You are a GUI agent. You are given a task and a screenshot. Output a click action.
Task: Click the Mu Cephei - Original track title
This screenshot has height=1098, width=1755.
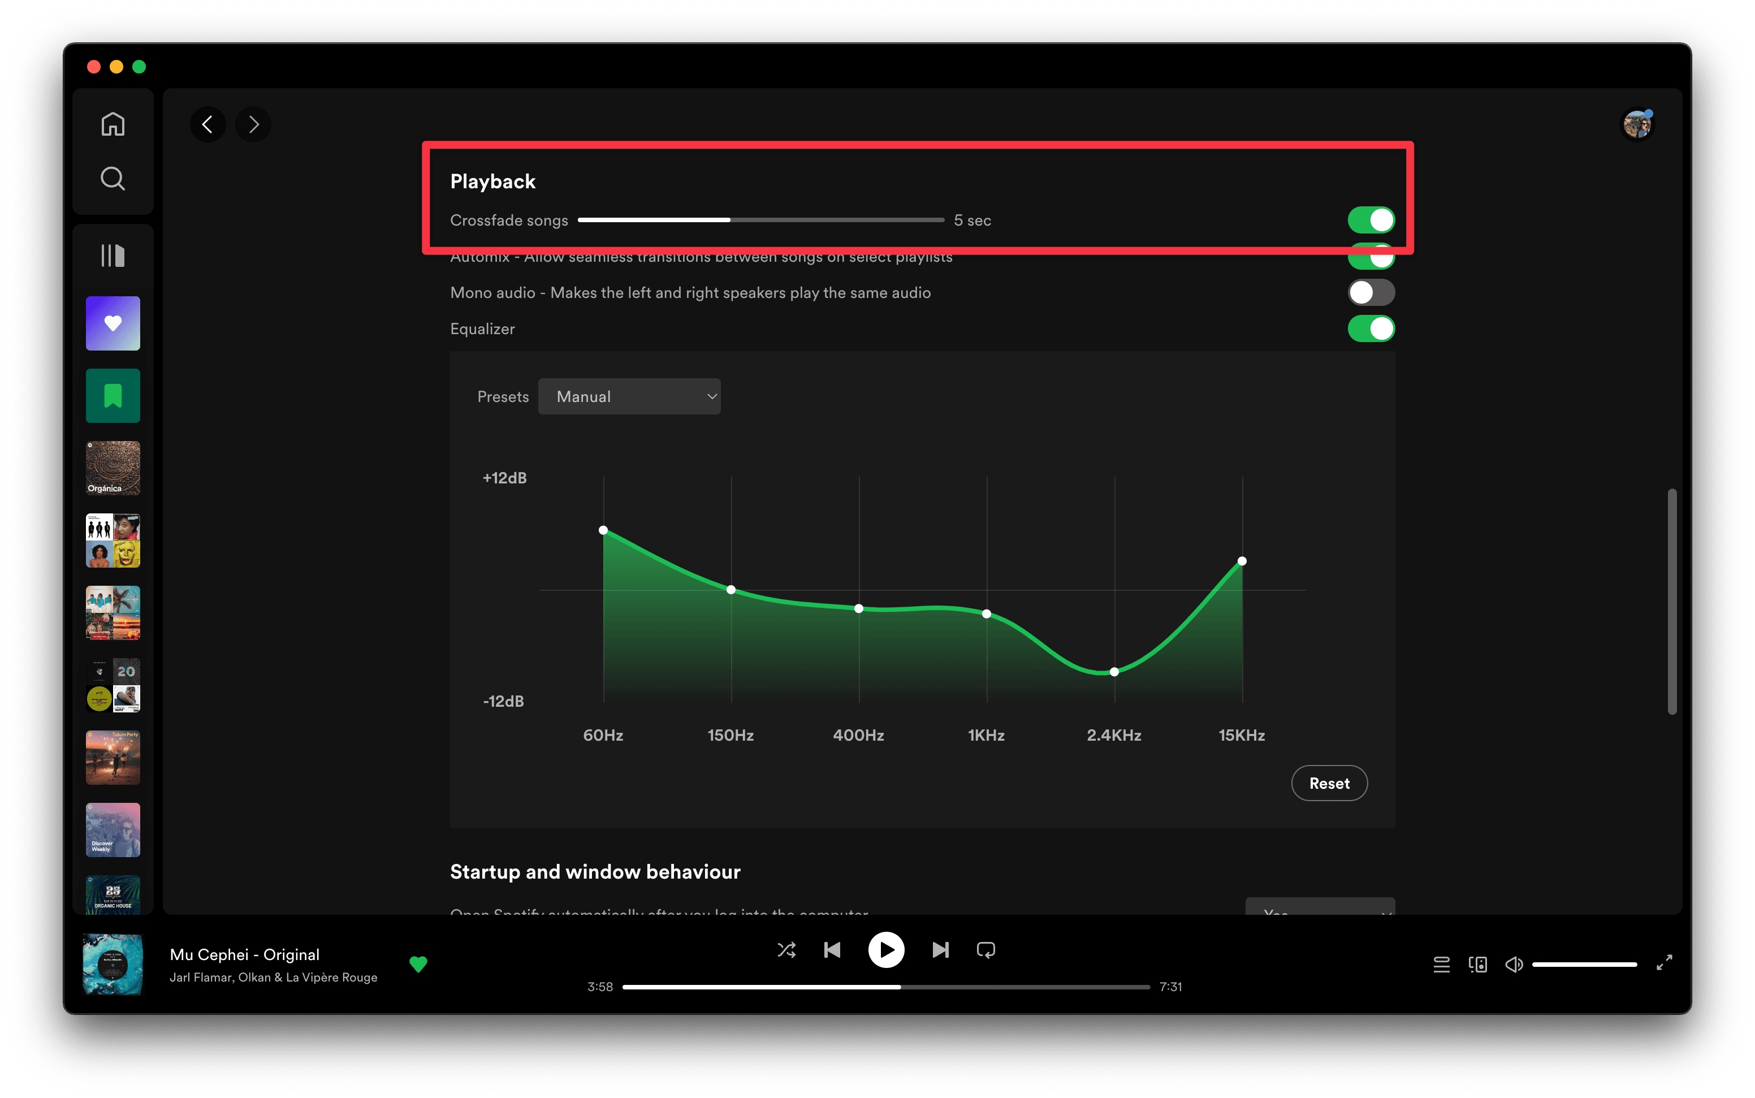[x=245, y=954]
